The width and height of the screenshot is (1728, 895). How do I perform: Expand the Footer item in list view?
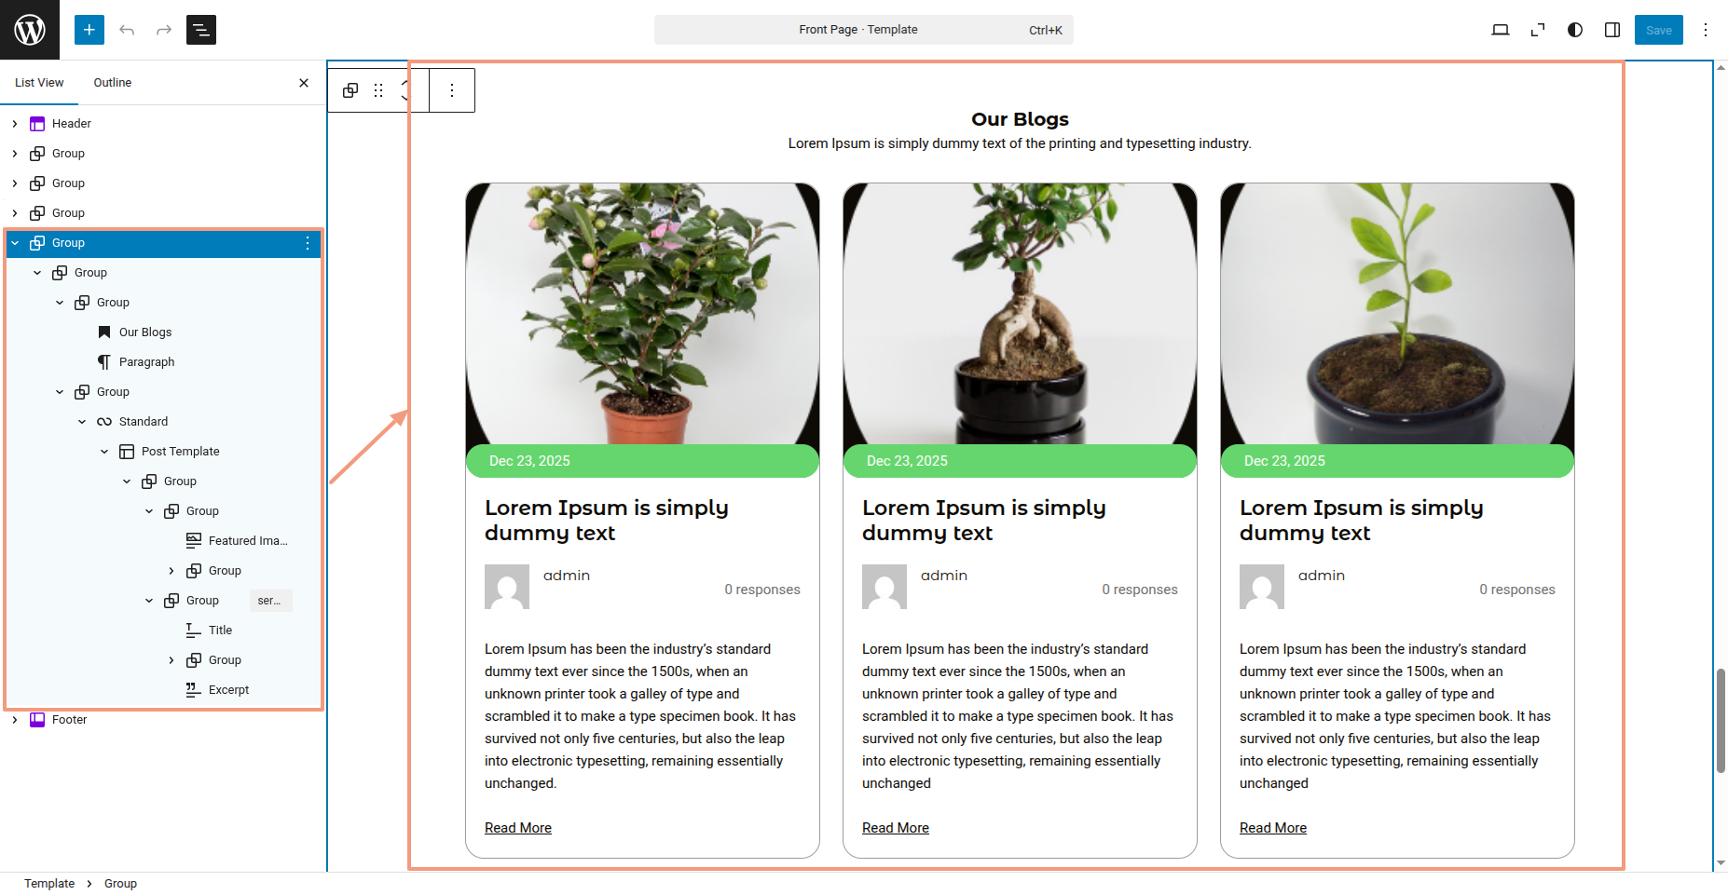pyautogui.click(x=15, y=720)
